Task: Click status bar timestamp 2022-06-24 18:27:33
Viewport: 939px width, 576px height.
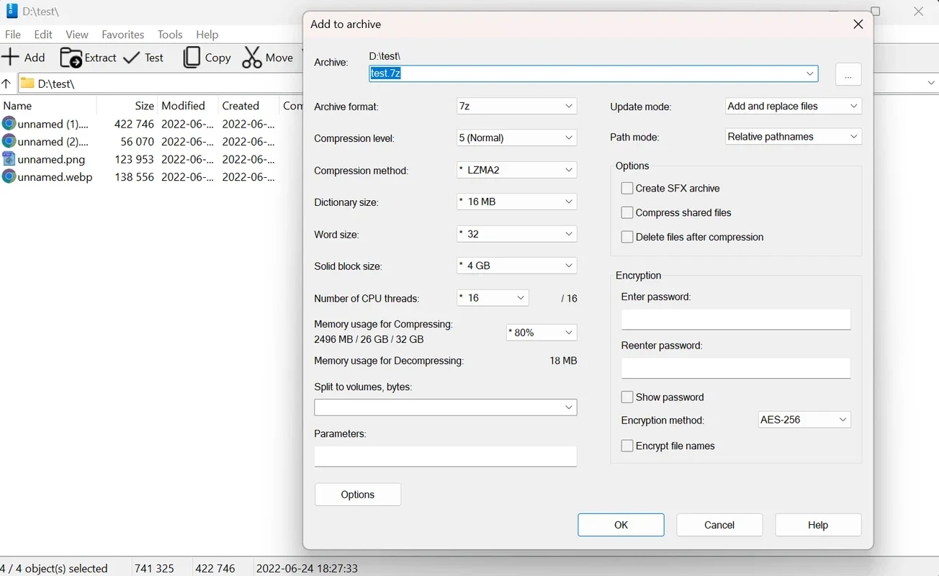Action: [x=307, y=568]
